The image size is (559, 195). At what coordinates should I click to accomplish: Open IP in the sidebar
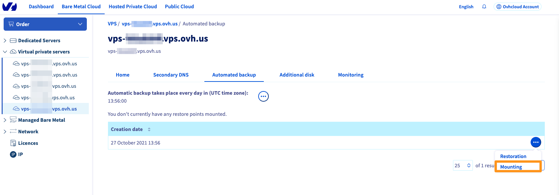20,154
